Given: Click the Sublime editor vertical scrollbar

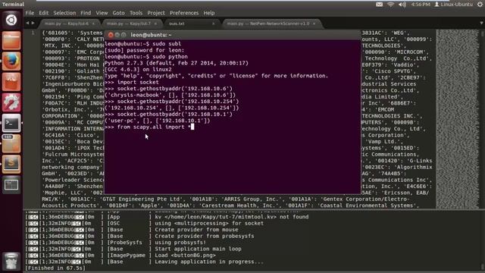Looking at the screenshot, I should (481, 119).
